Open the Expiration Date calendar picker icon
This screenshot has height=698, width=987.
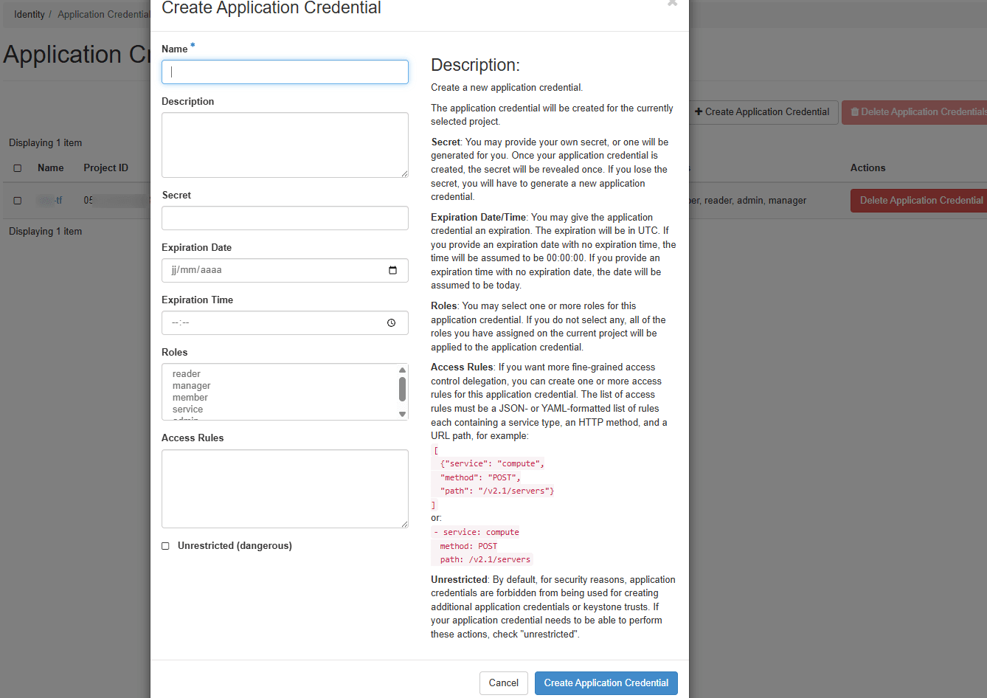tap(392, 270)
